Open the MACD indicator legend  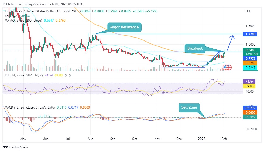point(30,107)
